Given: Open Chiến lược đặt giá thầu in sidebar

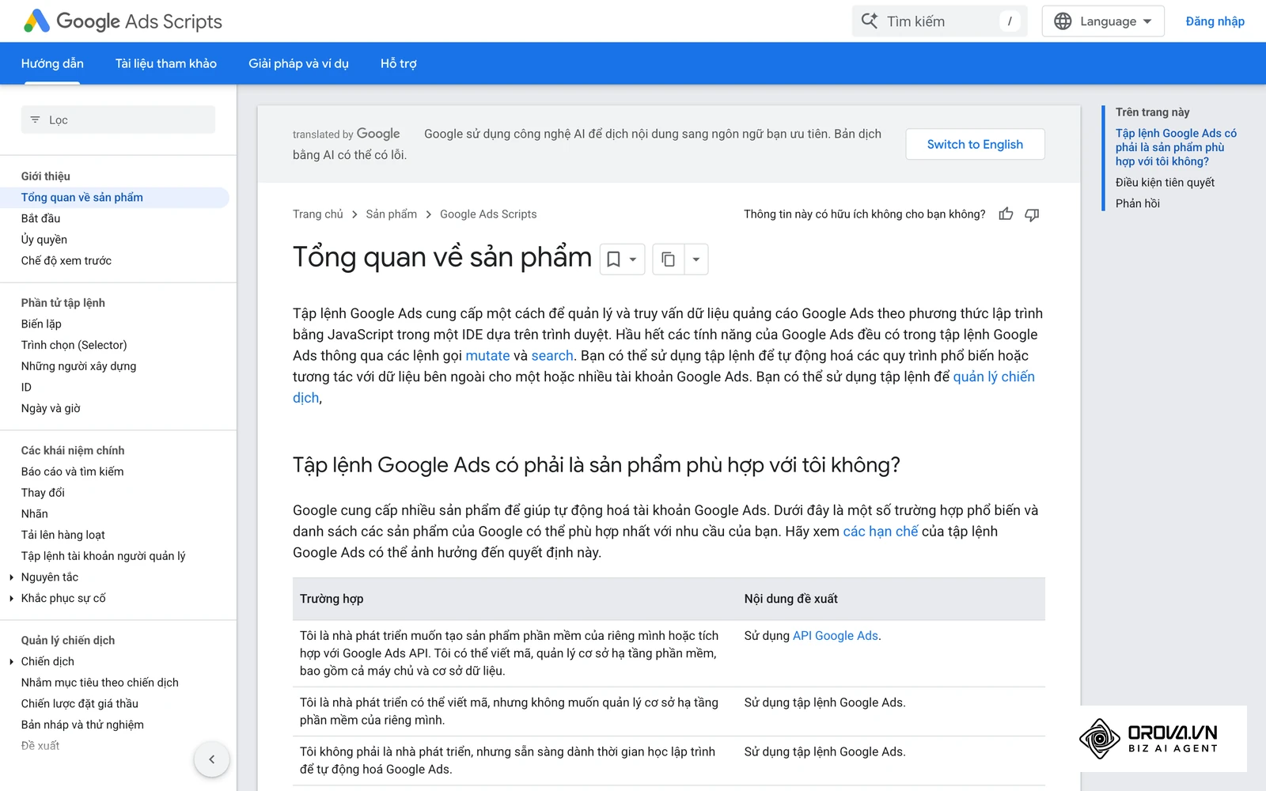Looking at the screenshot, I should 79,704.
